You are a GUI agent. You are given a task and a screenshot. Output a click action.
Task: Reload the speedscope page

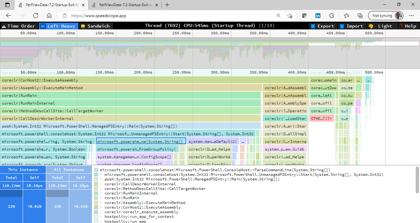36,16
